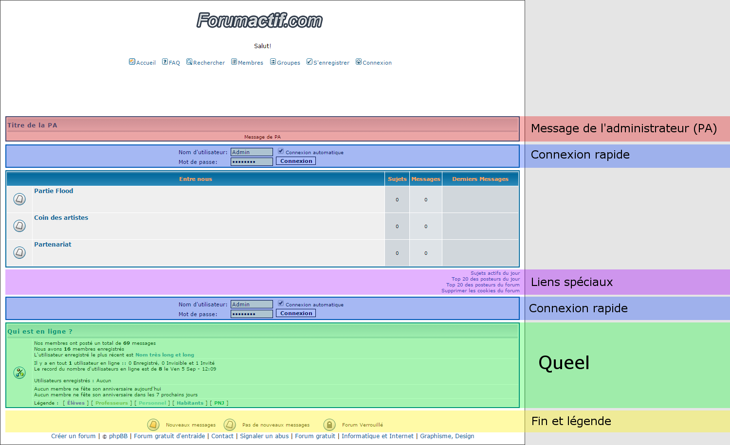The image size is (730, 445).
Task: Focus the upper Nom d'utilisateur field
Action: point(252,152)
